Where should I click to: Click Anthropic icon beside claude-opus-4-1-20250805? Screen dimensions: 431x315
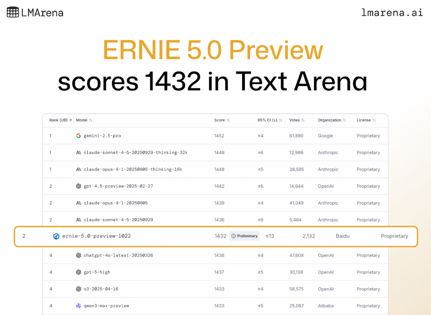78,203
